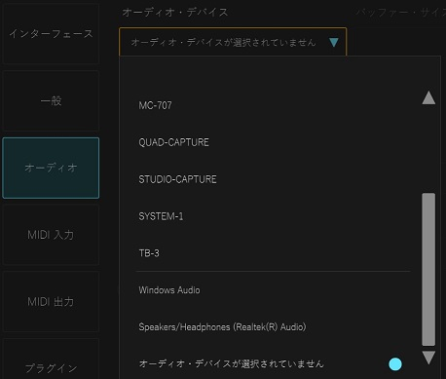Open the インターフェース settings tab
The image size is (446, 379).
51,34
